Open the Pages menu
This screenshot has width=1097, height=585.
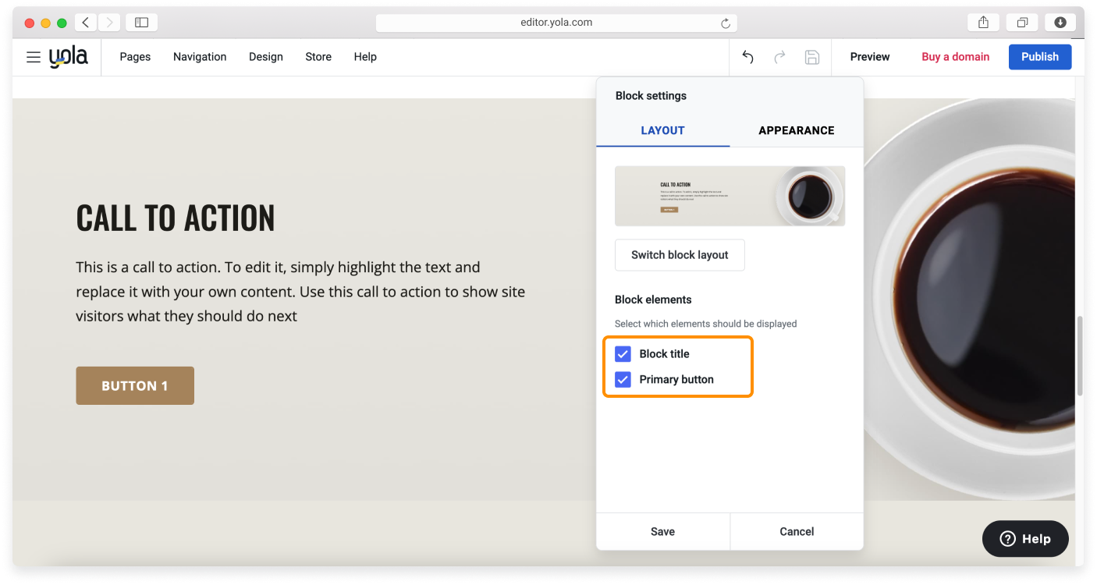(135, 57)
